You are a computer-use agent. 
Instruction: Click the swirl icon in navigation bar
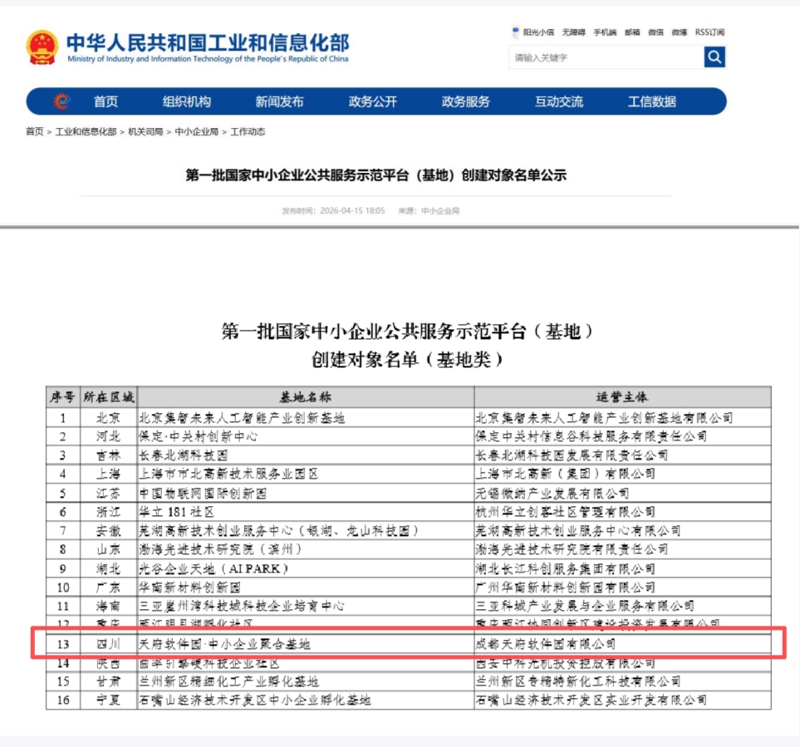coord(61,101)
